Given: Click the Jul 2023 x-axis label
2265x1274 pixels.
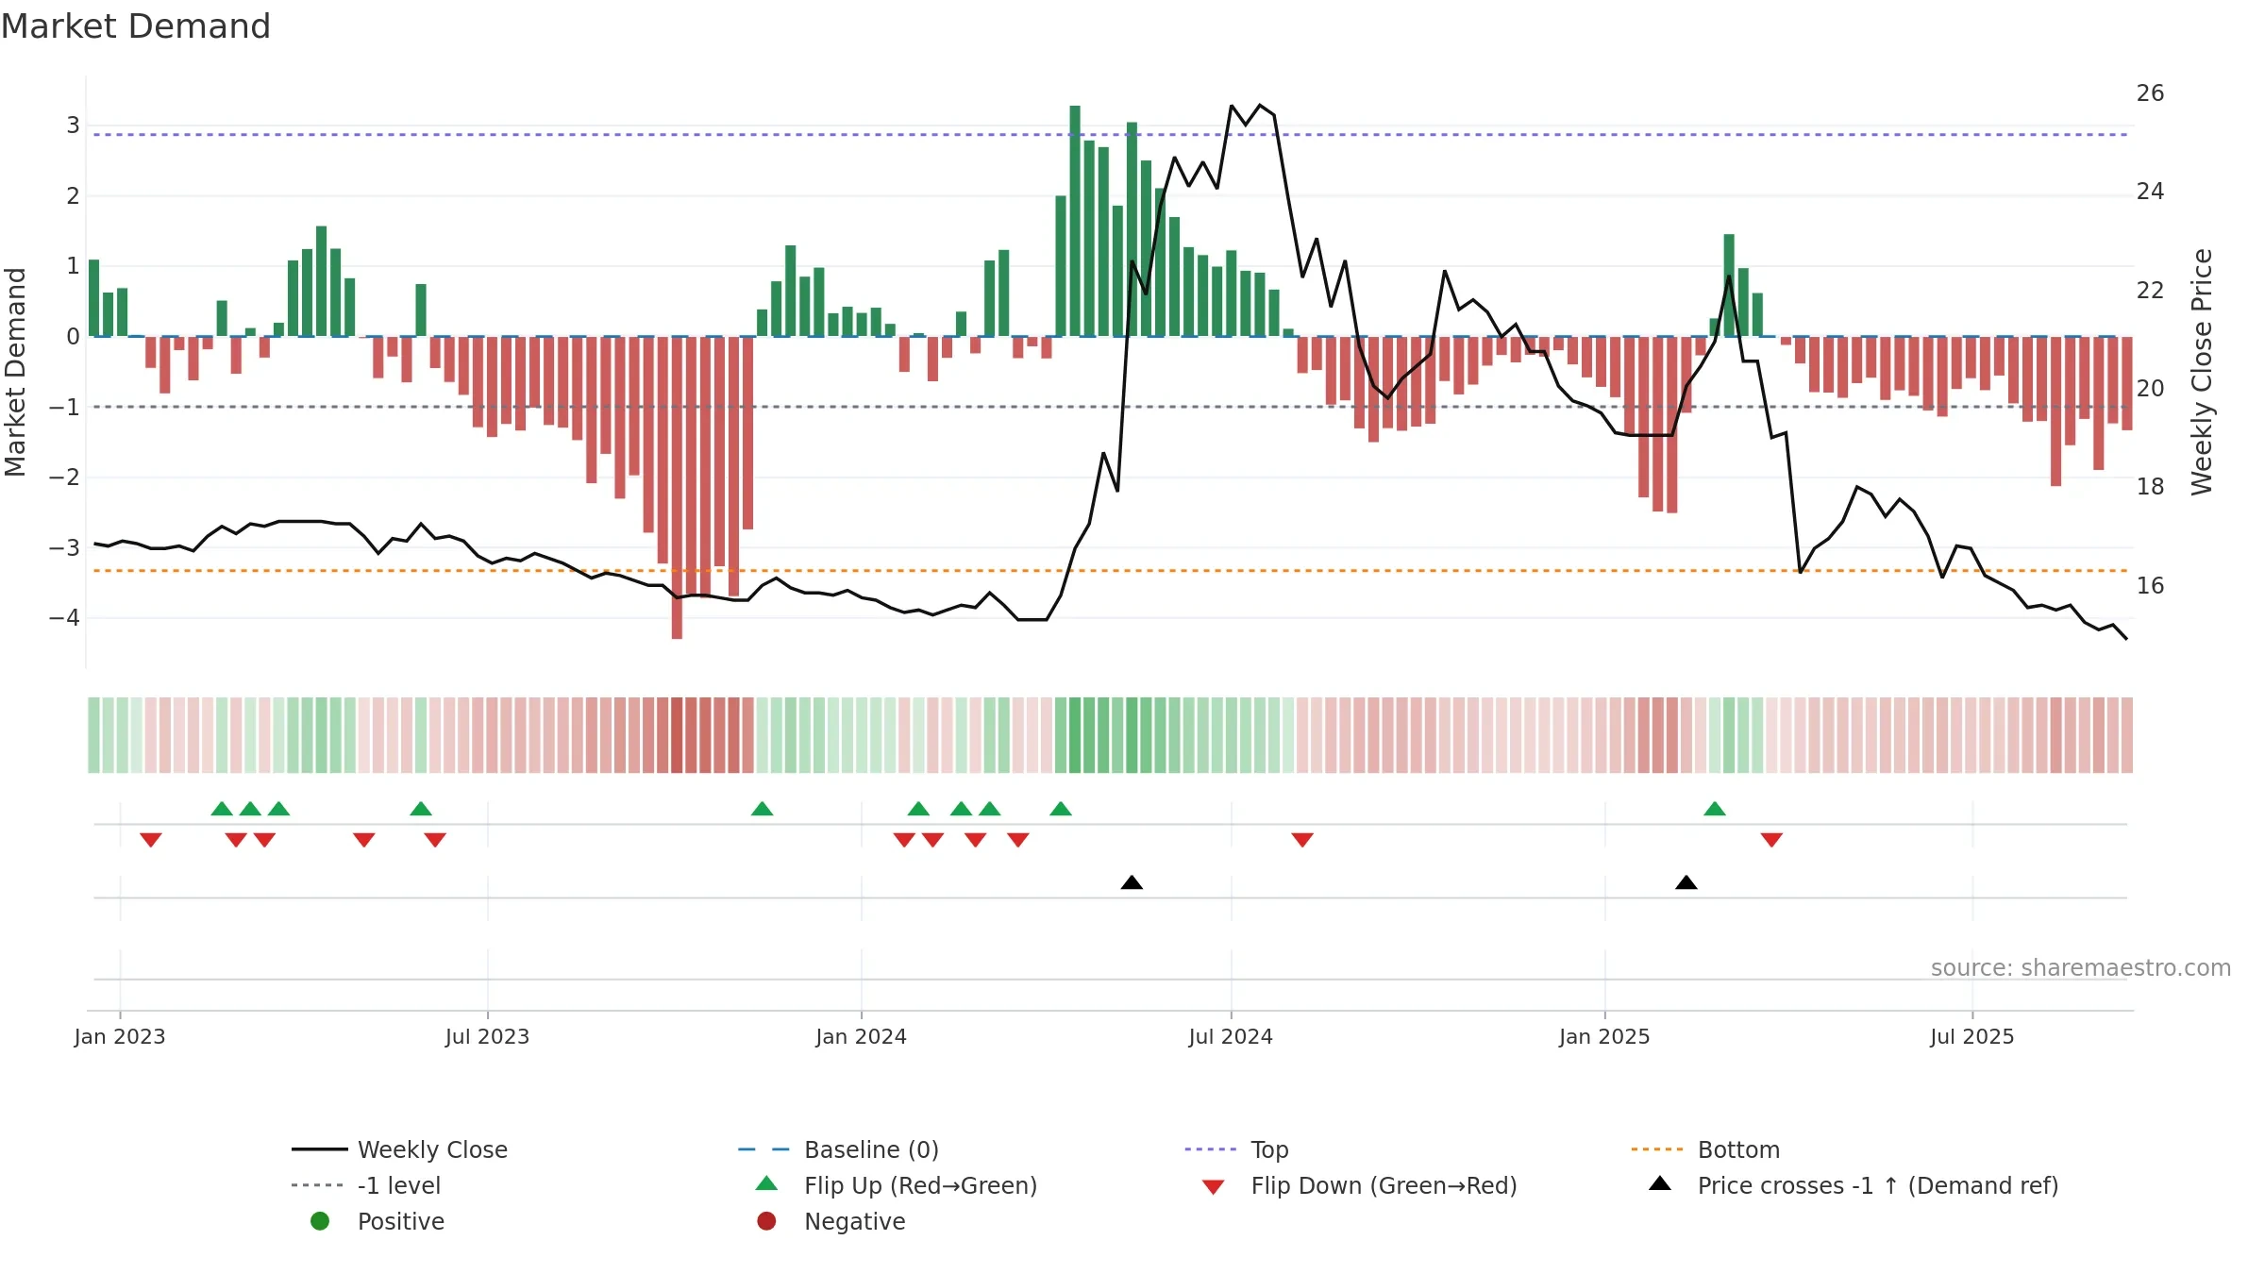Looking at the screenshot, I should click(487, 1036).
